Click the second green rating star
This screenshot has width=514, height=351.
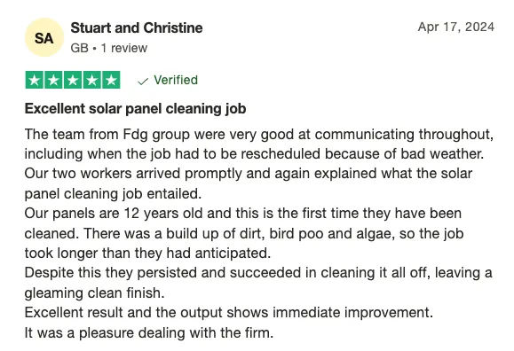tap(53, 80)
